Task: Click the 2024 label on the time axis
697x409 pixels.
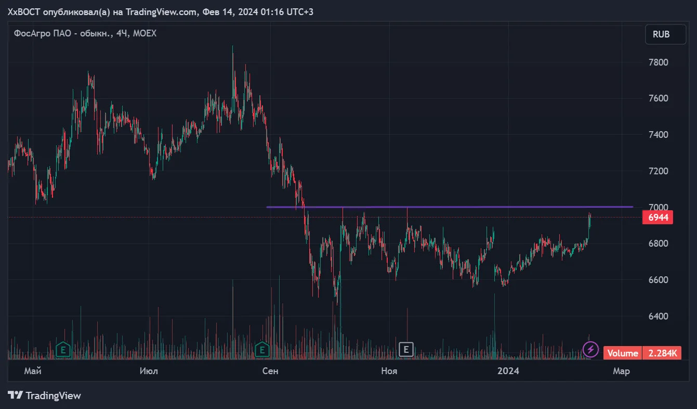Action: [x=508, y=371]
